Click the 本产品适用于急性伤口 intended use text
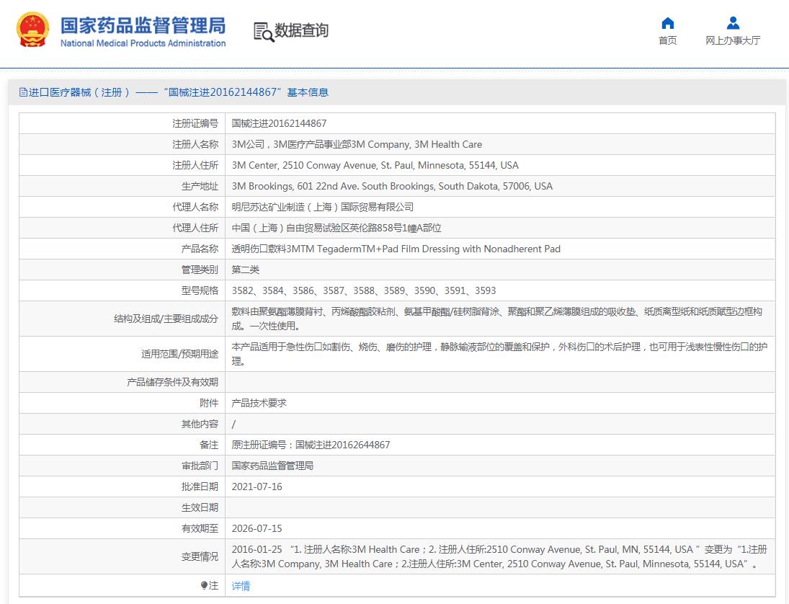 point(499,354)
